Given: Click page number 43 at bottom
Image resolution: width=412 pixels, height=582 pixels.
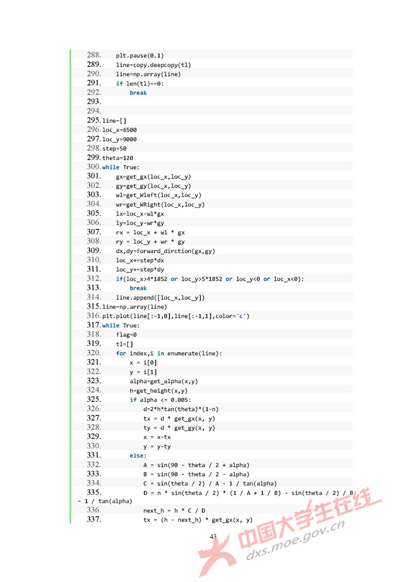Looking at the screenshot, I should coord(213,536).
